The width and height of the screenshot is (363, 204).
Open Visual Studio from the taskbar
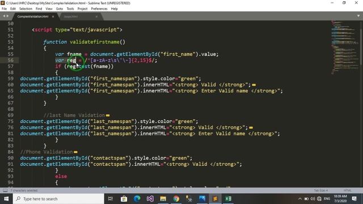150,199
